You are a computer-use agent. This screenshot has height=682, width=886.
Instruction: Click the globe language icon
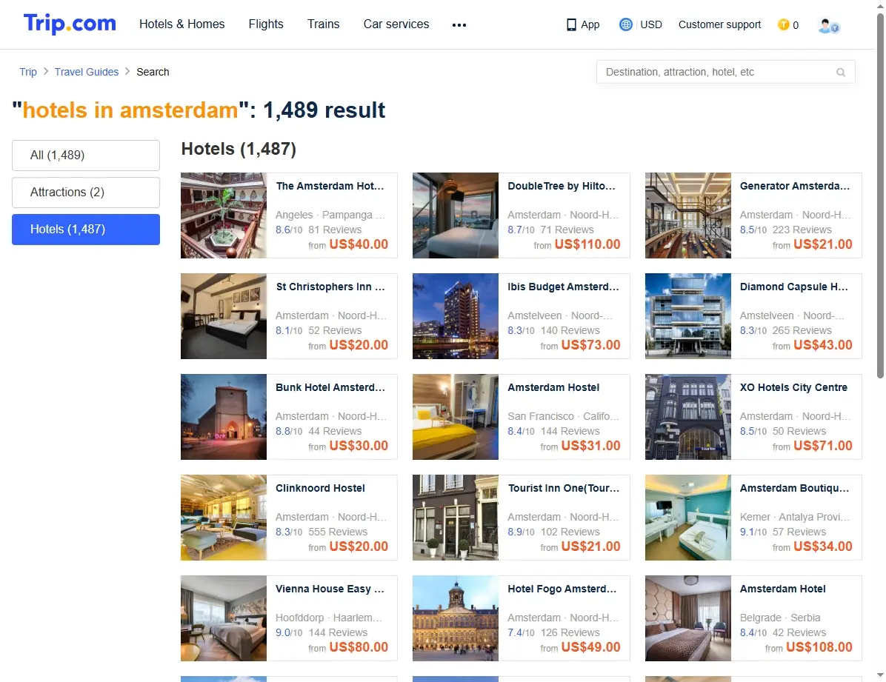pyautogui.click(x=625, y=24)
